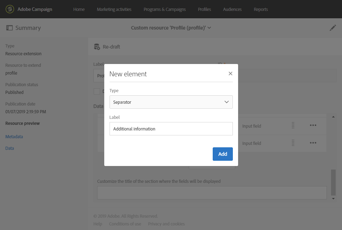Open more options for first input field row

pos(313,126)
